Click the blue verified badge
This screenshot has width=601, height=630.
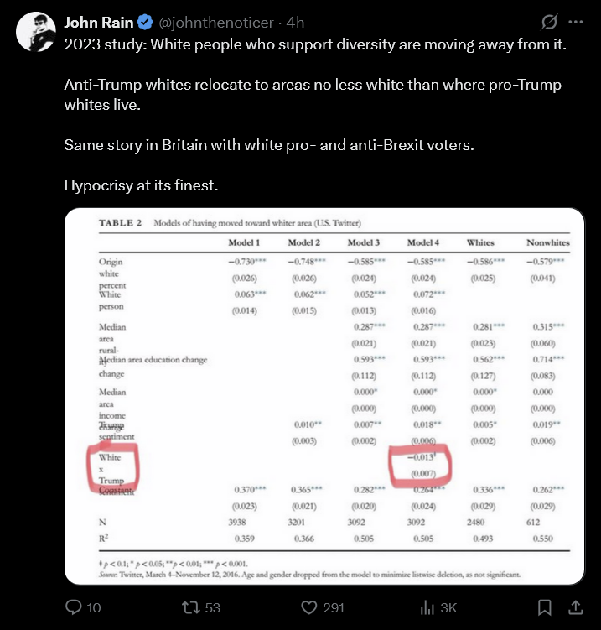pos(145,23)
